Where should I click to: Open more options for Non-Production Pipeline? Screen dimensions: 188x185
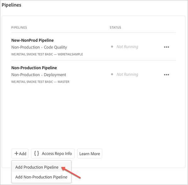166,75
